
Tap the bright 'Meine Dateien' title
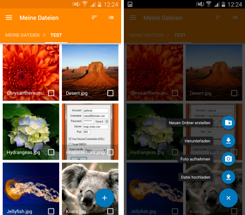pyautogui.click(x=39, y=18)
